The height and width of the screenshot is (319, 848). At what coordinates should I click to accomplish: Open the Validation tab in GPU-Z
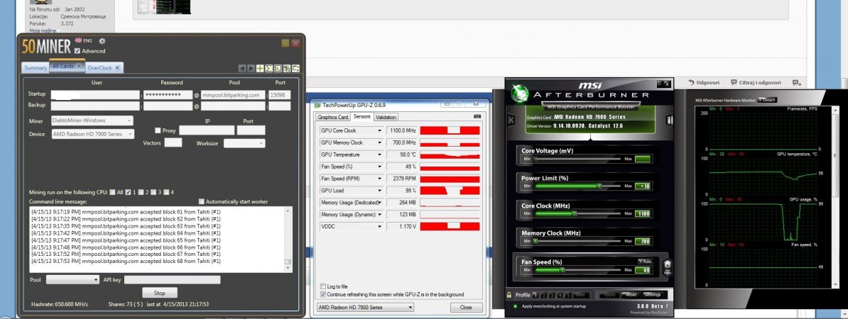[386, 117]
